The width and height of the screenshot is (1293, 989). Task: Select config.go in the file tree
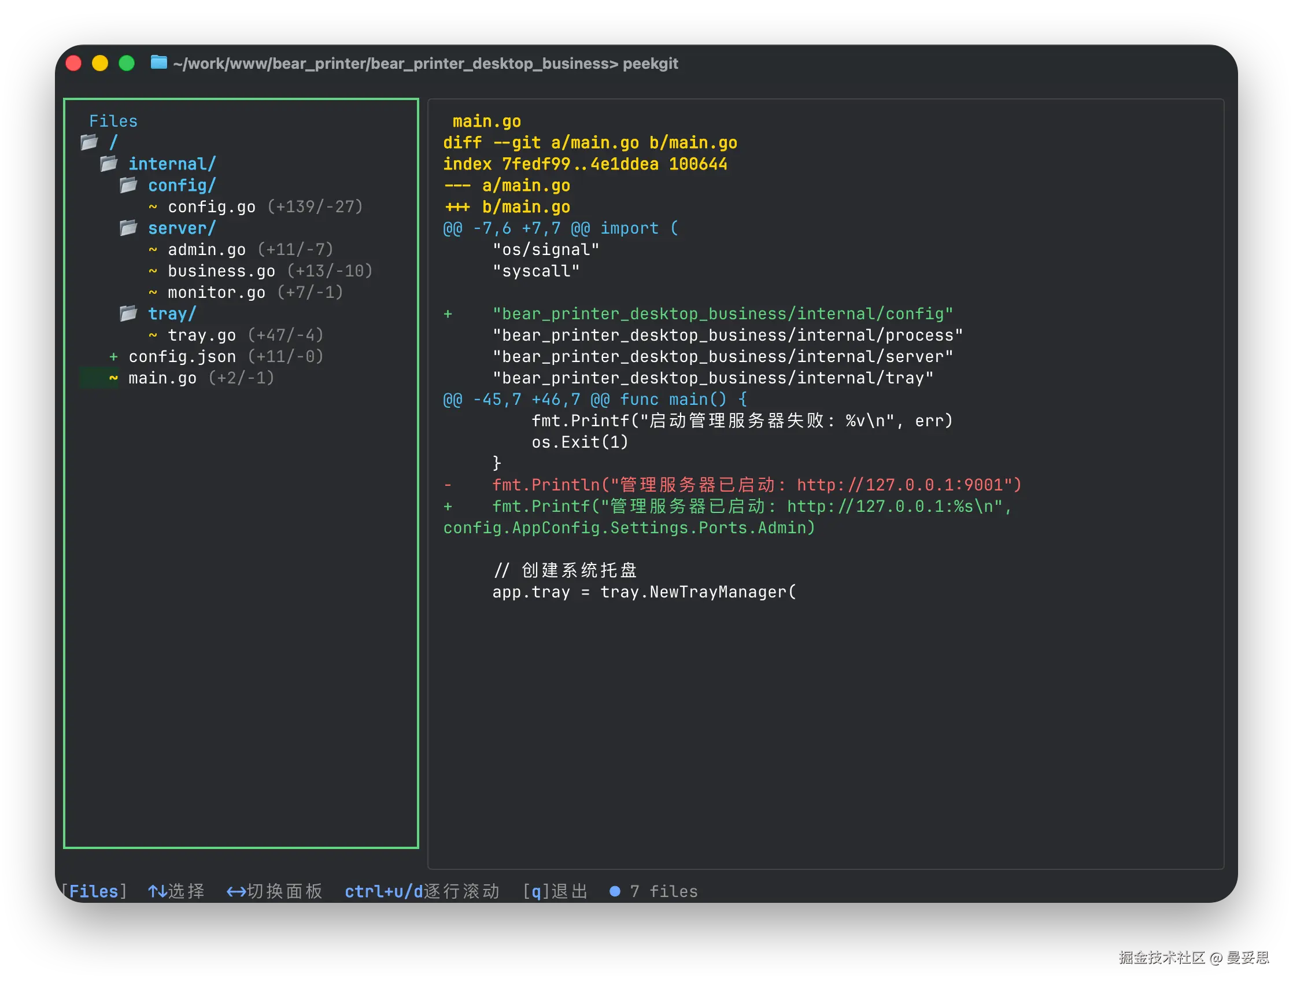click(x=211, y=206)
